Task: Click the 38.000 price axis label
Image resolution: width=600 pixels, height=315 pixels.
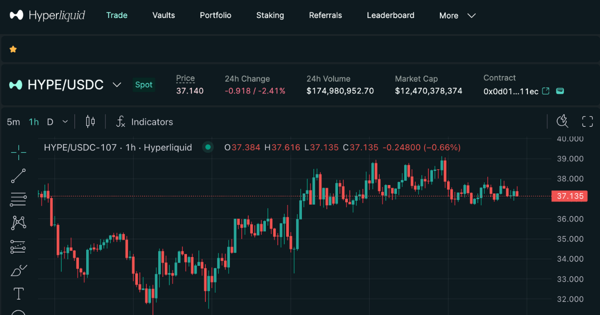Action: (570, 178)
